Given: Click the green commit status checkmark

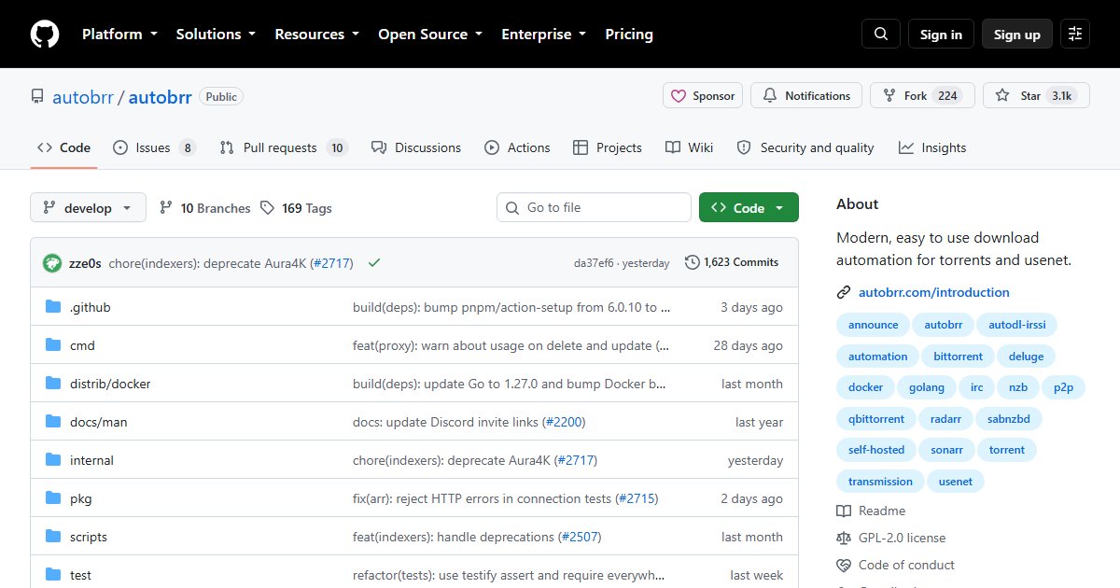Looking at the screenshot, I should click(x=374, y=263).
